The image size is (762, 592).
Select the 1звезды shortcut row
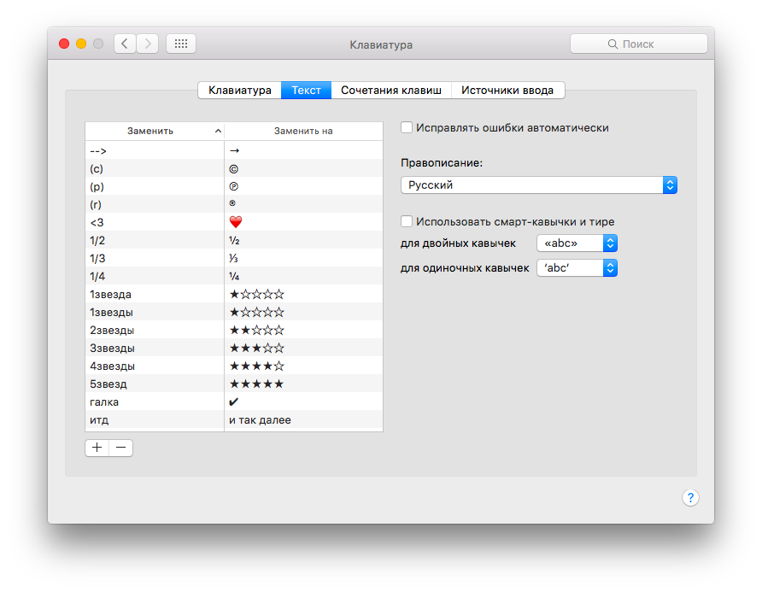click(x=234, y=313)
